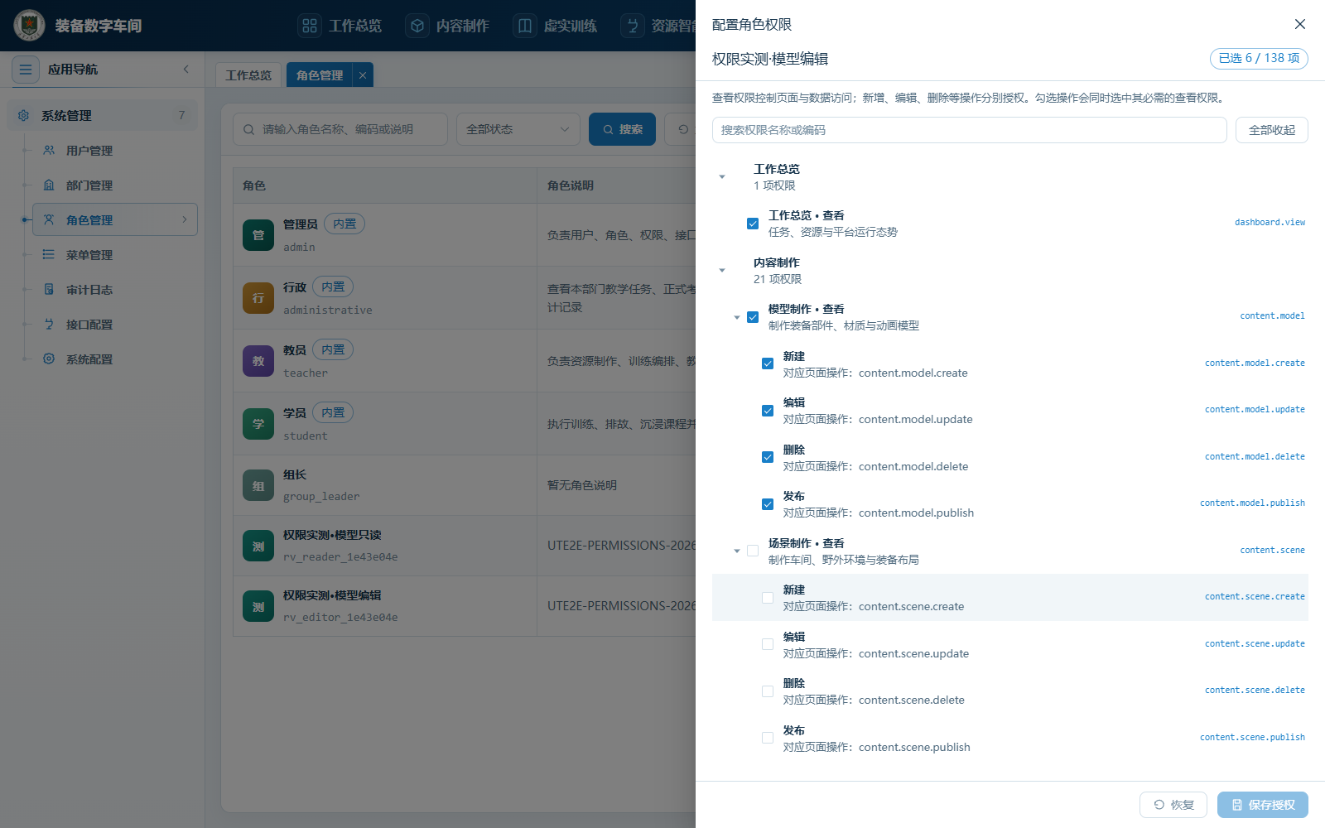Image resolution: width=1325 pixels, height=828 pixels.
Task: Check content.scene.publish 发布 checkbox
Action: [x=768, y=738]
